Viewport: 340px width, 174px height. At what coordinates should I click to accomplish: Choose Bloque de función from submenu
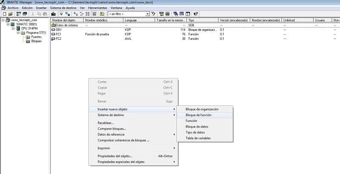205,115
